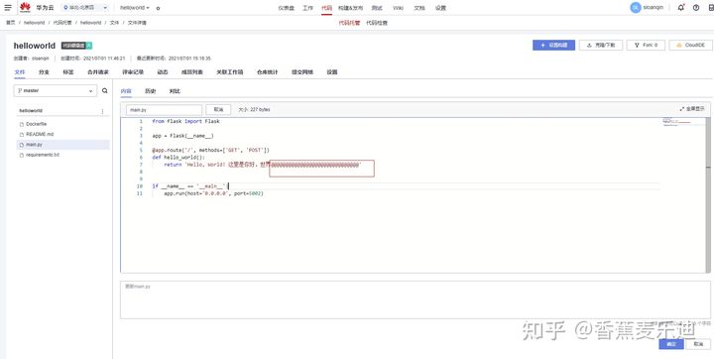Open Dockerfile in the file tree
The height and width of the screenshot is (359, 714).
click(x=37, y=124)
